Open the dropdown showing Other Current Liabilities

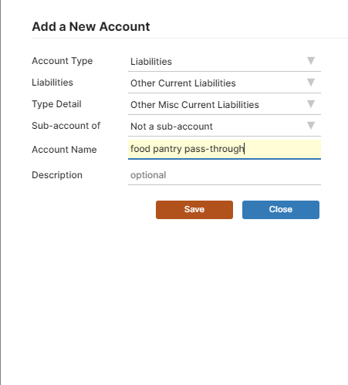pyautogui.click(x=225, y=83)
